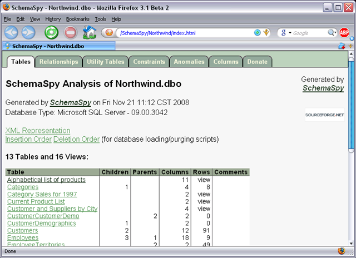Click the new tab icon at tab bar right
The height and width of the screenshot is (258, 356).
click(342, 46)
